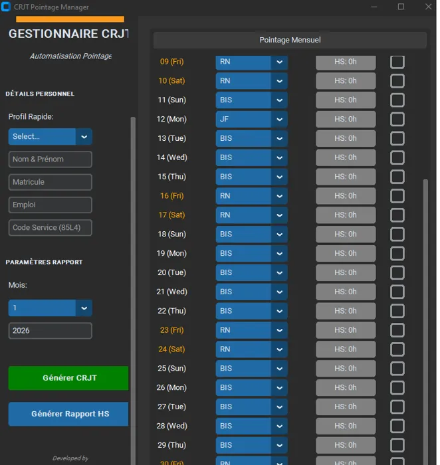Tick the checkbox for 12 (Mon)
Viewport: 440px width, 465px height.
click(x=397, y=120)
